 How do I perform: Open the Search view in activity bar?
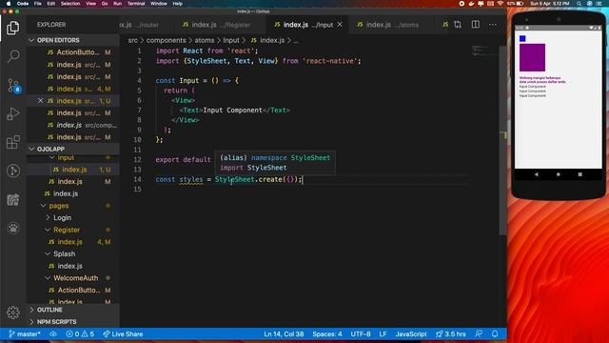pos(13,56)
